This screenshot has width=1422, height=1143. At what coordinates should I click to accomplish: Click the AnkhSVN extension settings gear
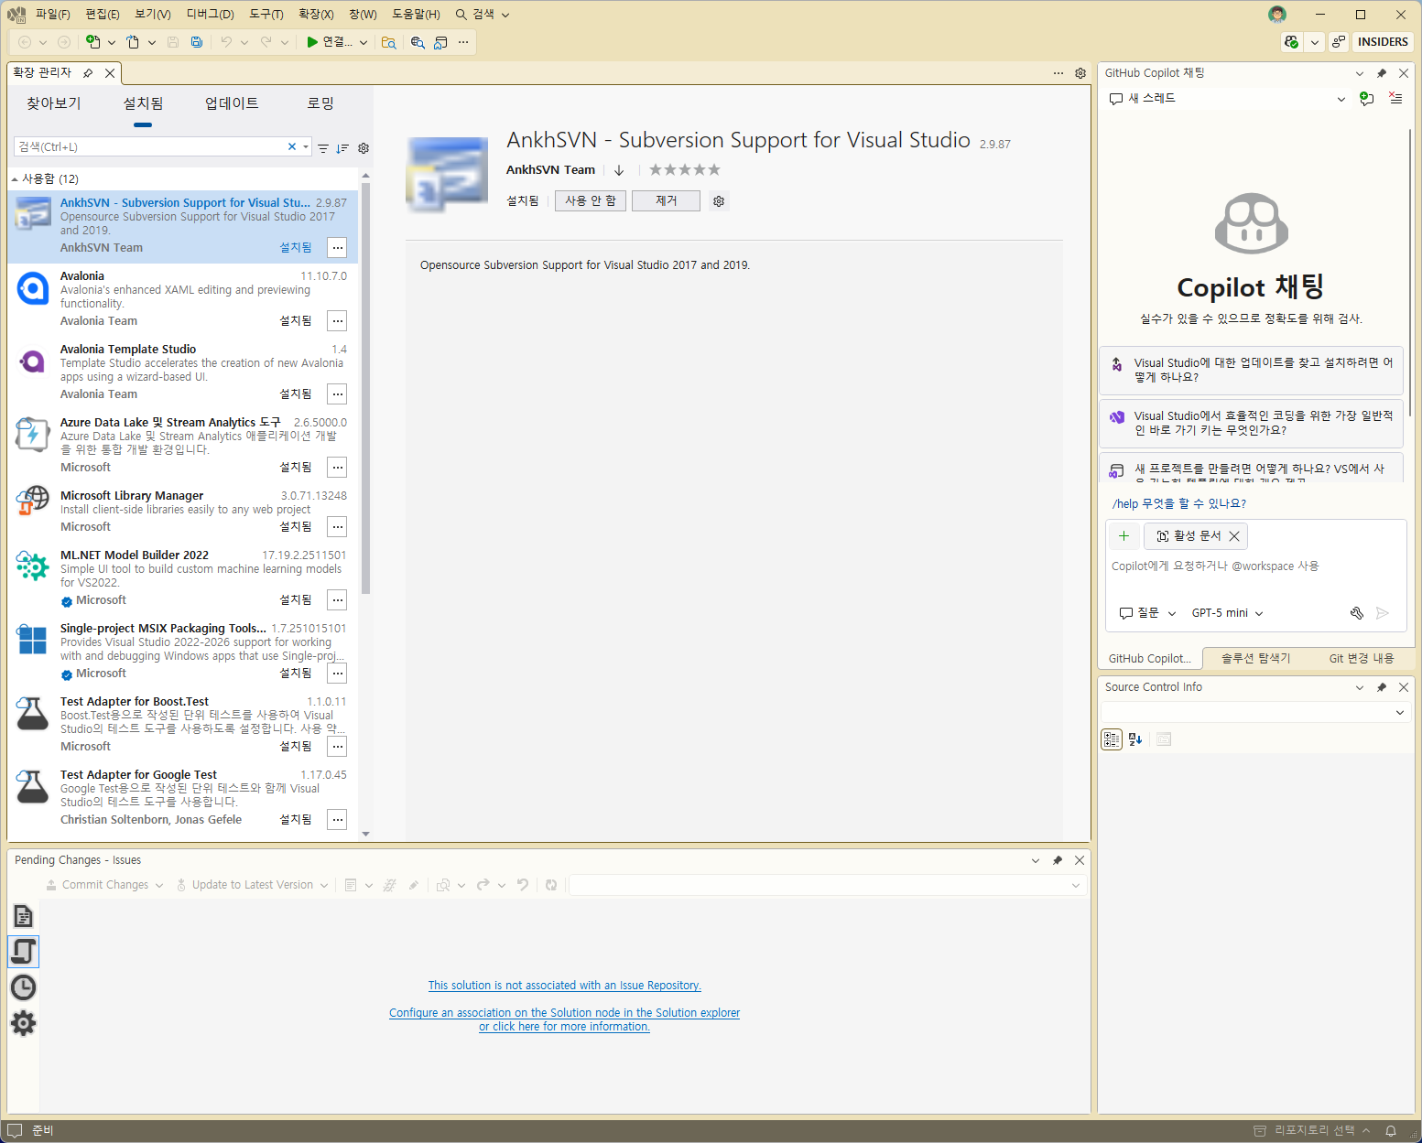tap(719, 201)
